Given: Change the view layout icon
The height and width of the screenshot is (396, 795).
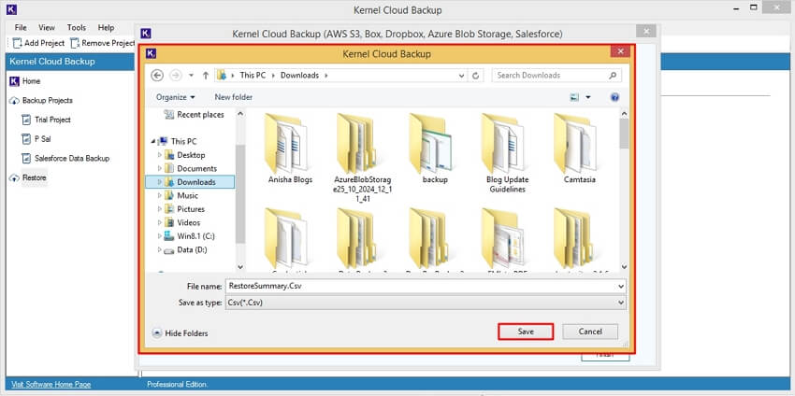Looking at the screenshot, I should [x=574, y=97].
